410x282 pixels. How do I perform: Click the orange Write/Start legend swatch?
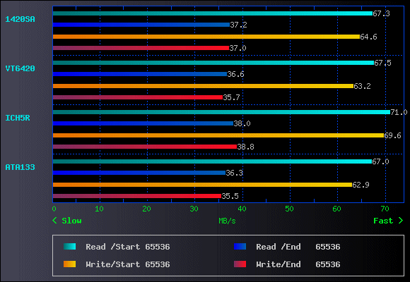[69, 264]
